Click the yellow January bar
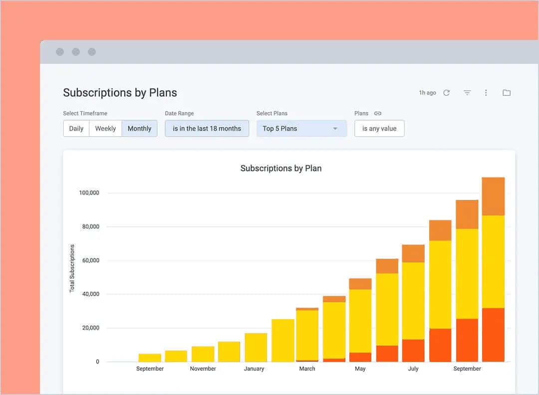This screenshot has height=395, width=539. 256,347
